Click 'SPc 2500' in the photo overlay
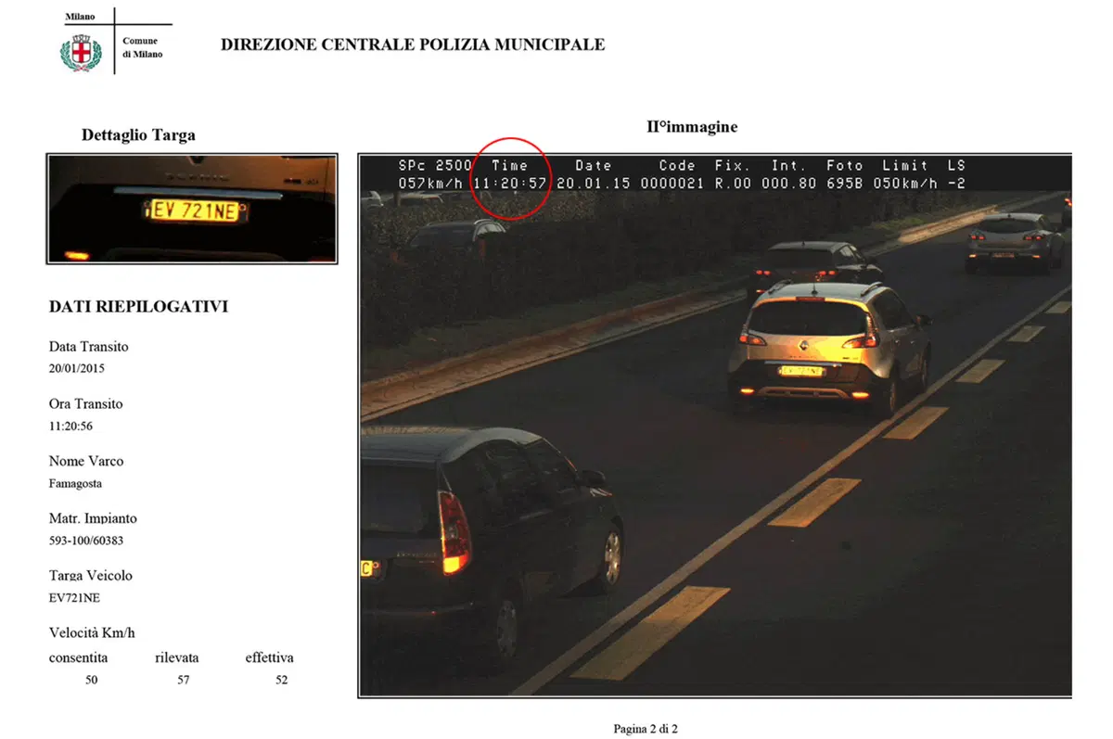1113x739 pixels. 435,166
